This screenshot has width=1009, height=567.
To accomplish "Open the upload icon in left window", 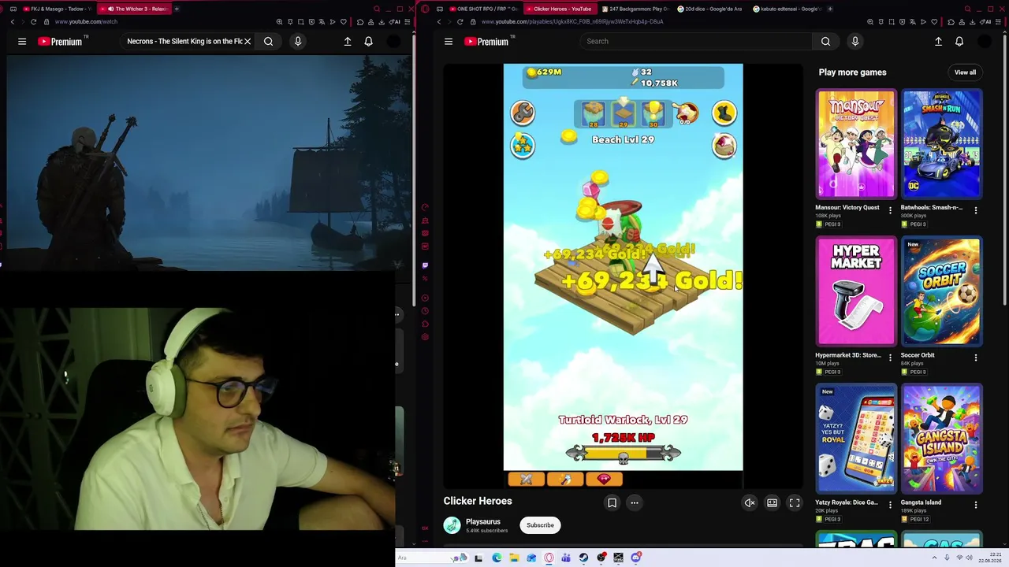I will 348,41.
